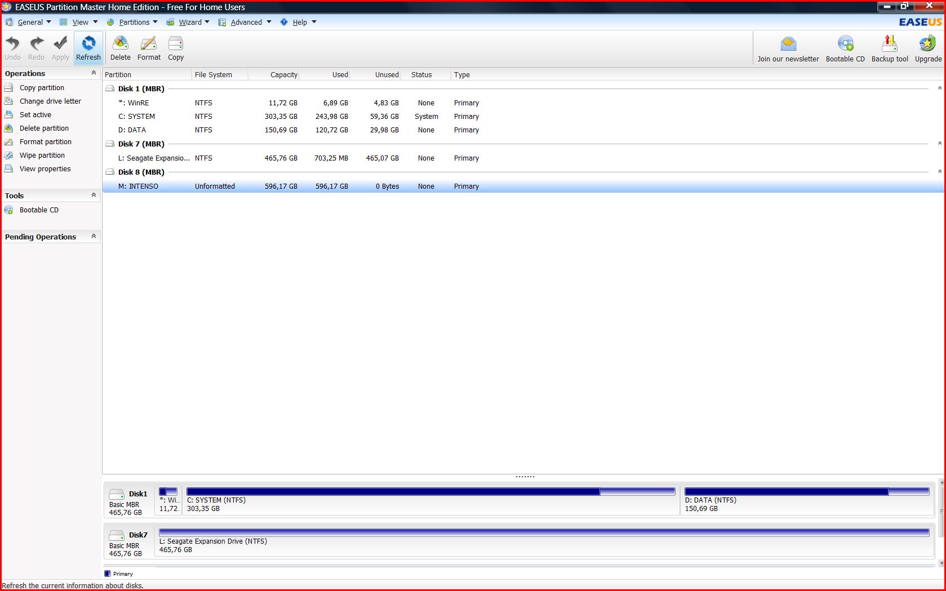Select Format partition in Operations panel
Screen dimensions: 946x591
pyautogui.click(x=45, y=142)
